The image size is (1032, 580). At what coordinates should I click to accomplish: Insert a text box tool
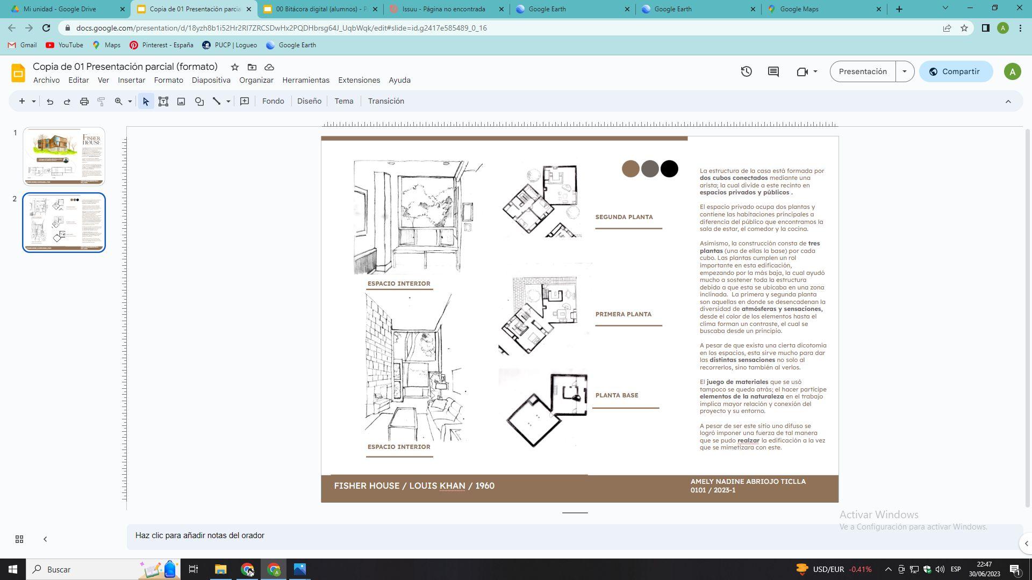tap(163, 102)
